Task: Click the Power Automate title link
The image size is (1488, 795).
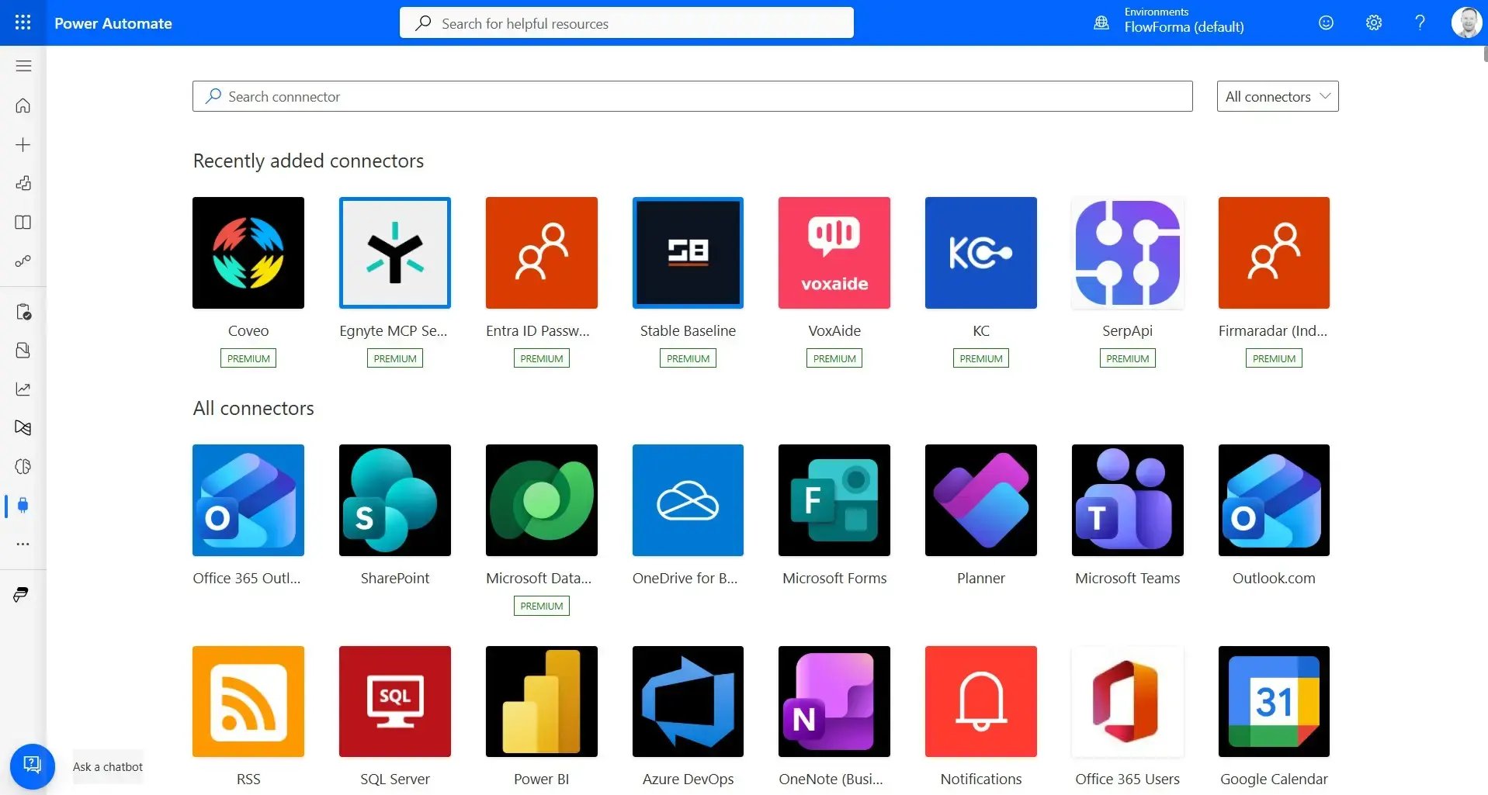Action: coord(113,23)
